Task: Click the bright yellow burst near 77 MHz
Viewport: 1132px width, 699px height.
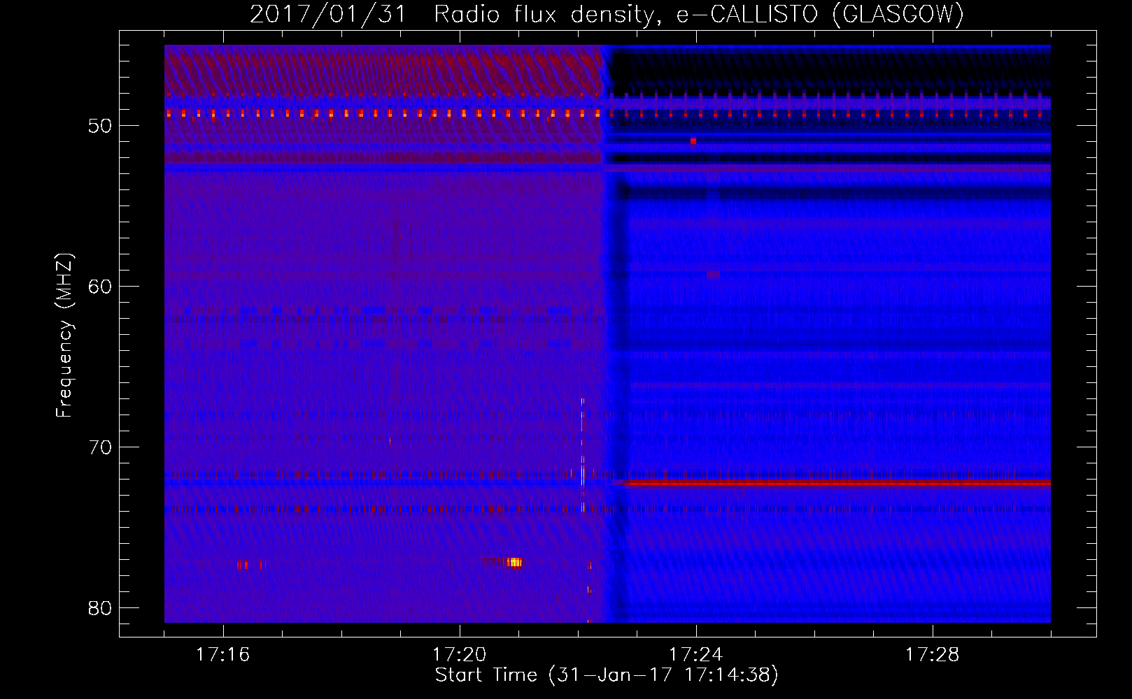Action: click(x=515, y=562)
